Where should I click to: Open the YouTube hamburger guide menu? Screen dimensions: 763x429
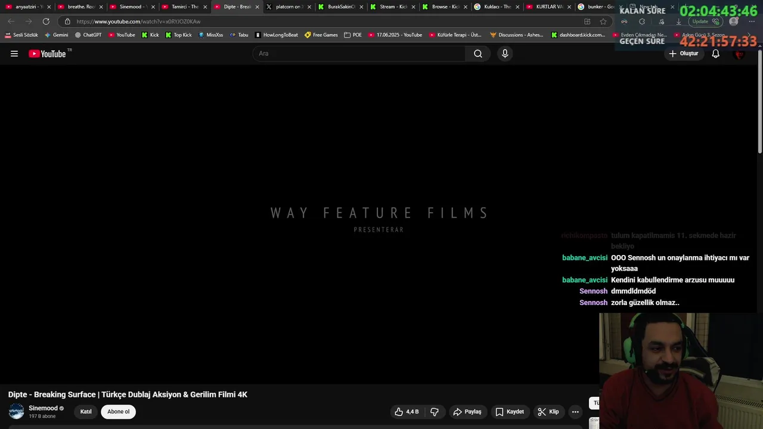(14, 54)
